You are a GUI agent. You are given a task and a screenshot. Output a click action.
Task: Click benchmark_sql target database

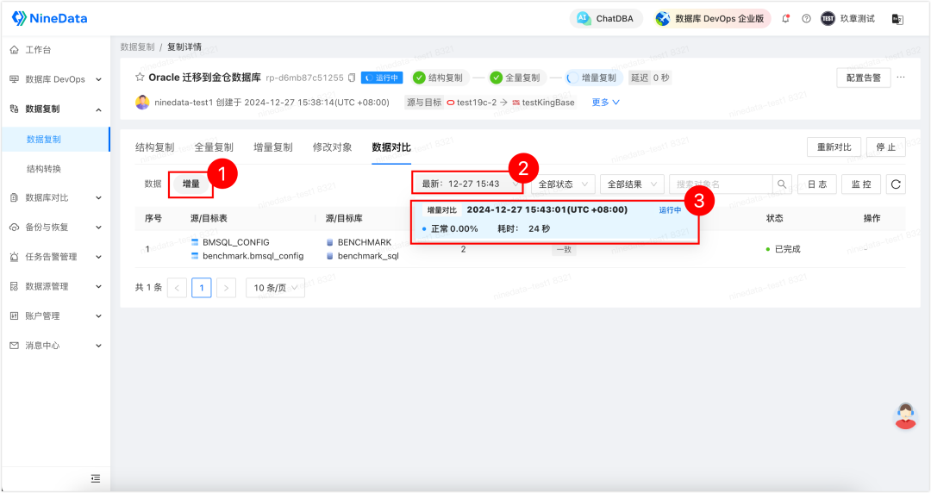tap(368, 256)
